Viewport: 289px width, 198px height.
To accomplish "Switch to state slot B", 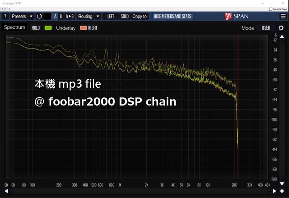I will click(x=61, y=16).
